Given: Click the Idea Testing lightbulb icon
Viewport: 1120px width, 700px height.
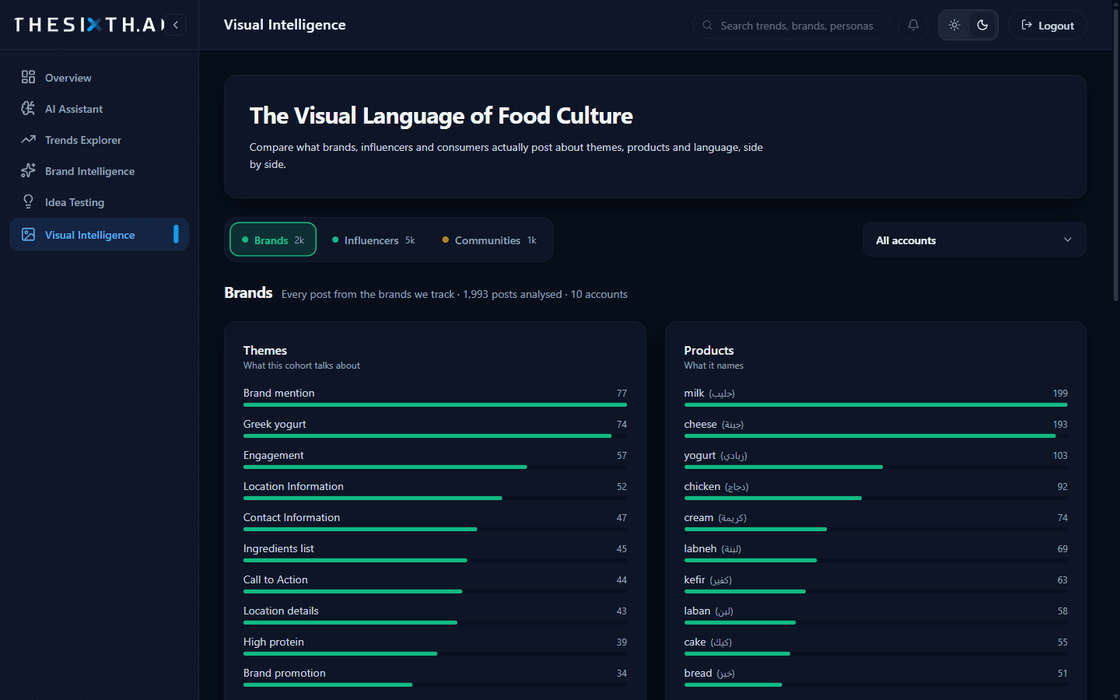Looking at the screenshot, I should point(28,201).
